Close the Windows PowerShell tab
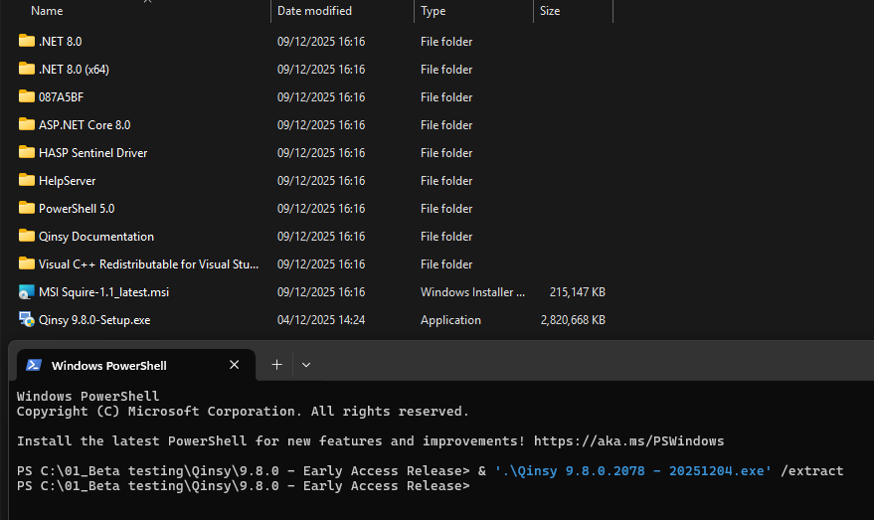This screenshot has height=520, width=874. (235, 365)
